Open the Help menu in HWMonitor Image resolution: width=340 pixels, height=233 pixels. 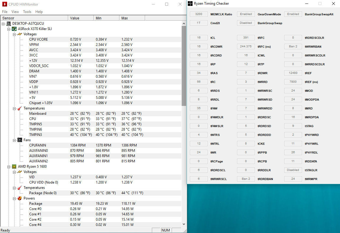(39, 12)
